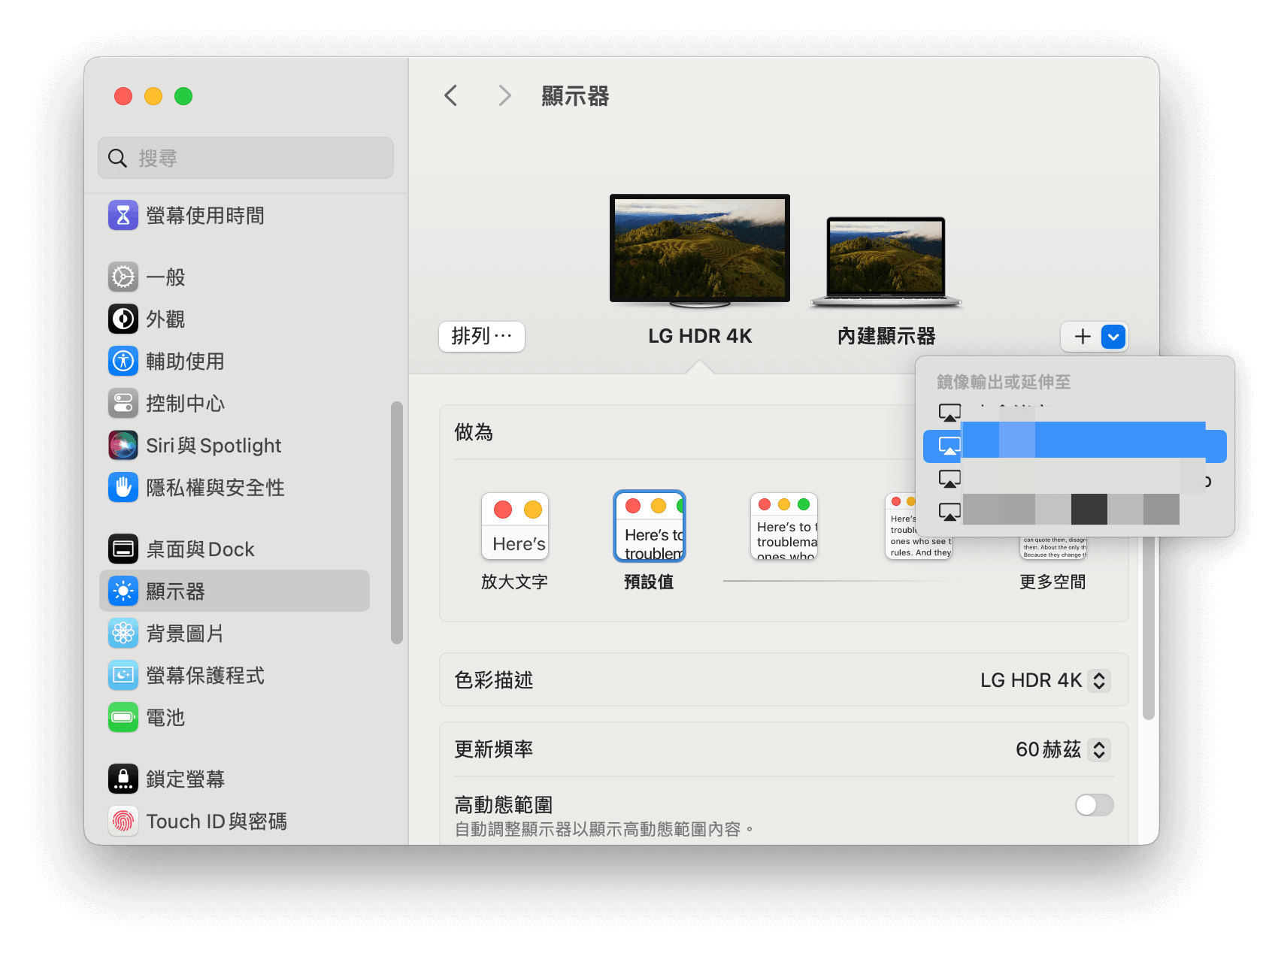The width and height of the screenshot is (1269, 956).
Task: Toggle the 高動態範圍 HDR switch
Action: (x=1094, y=805)
